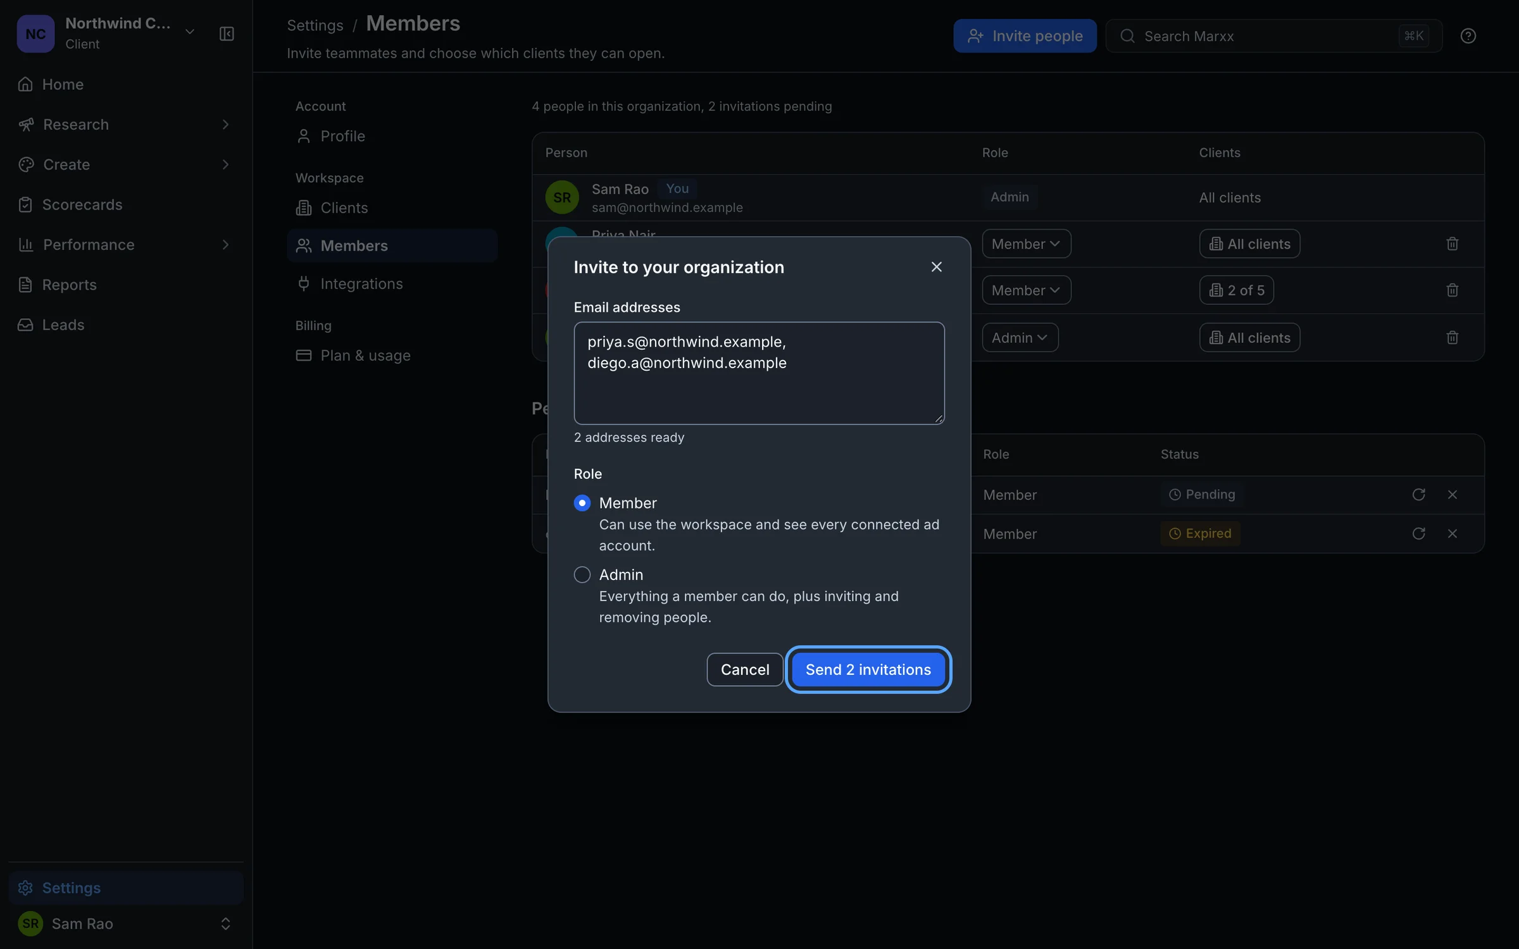
Task: Click trash icon in 2 of 5 row
Action: (x=1452, y=290)
